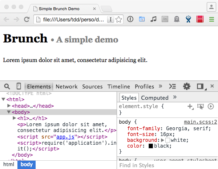The width and height of the screenshot is (218, 169).
Task: Show the DevTools console drawer icon
Action: tap(172, 86)
